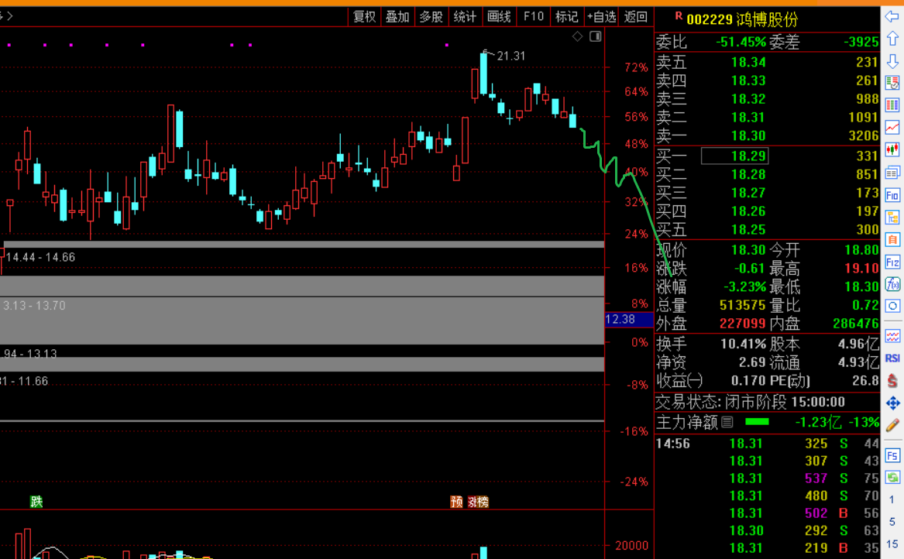Open the 统计 menu
The height and width of the screenshot is (559, 904).
tap(465, 17)
